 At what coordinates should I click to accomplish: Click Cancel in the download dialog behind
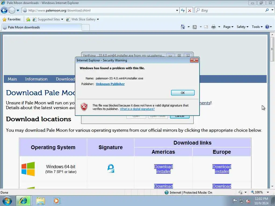(x=180, y=117)
